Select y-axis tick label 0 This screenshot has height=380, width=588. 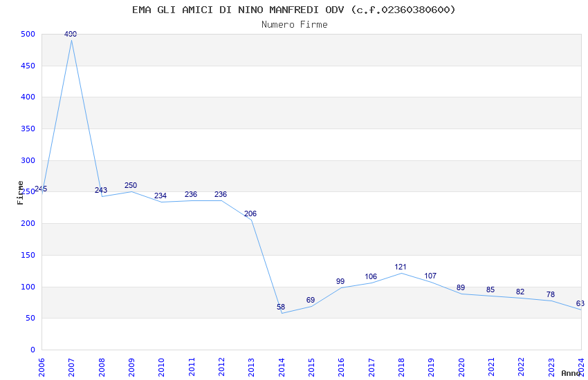(x=33, y=350)
